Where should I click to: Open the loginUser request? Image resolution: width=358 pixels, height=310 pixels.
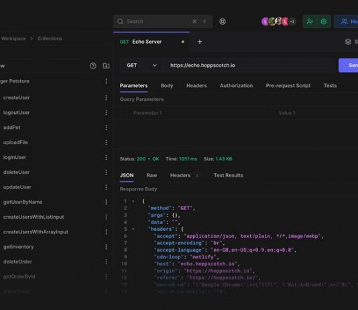coord(15,158)
